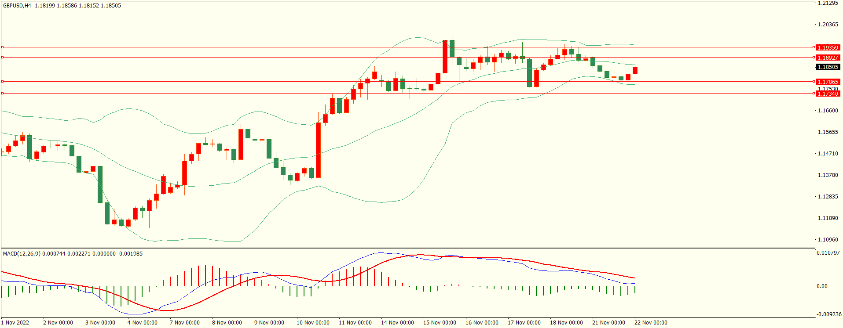Click the 22 Nov 00:00 date label
The width and height of the screenshot is (843, 328).
pyautogui.click(x=651, y=323)
